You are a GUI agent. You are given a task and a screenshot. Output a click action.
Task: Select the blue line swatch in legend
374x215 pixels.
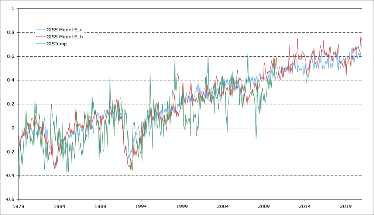pos(40,30)
